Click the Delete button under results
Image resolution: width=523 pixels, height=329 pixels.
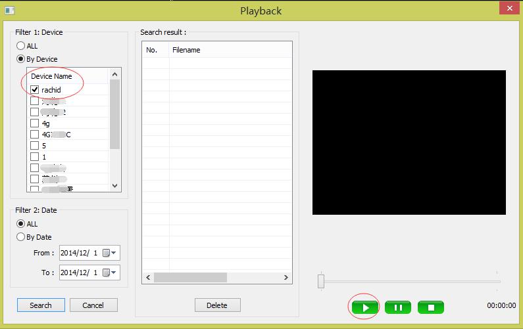point(217,305)
